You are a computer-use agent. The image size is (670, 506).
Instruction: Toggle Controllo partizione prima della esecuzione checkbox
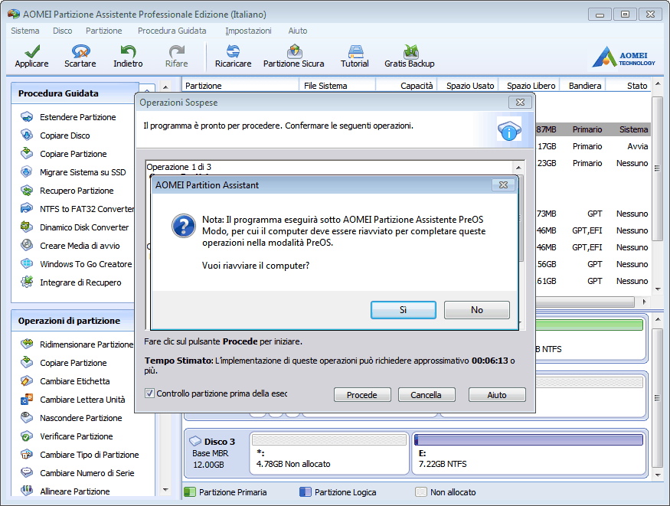[149, 393]
